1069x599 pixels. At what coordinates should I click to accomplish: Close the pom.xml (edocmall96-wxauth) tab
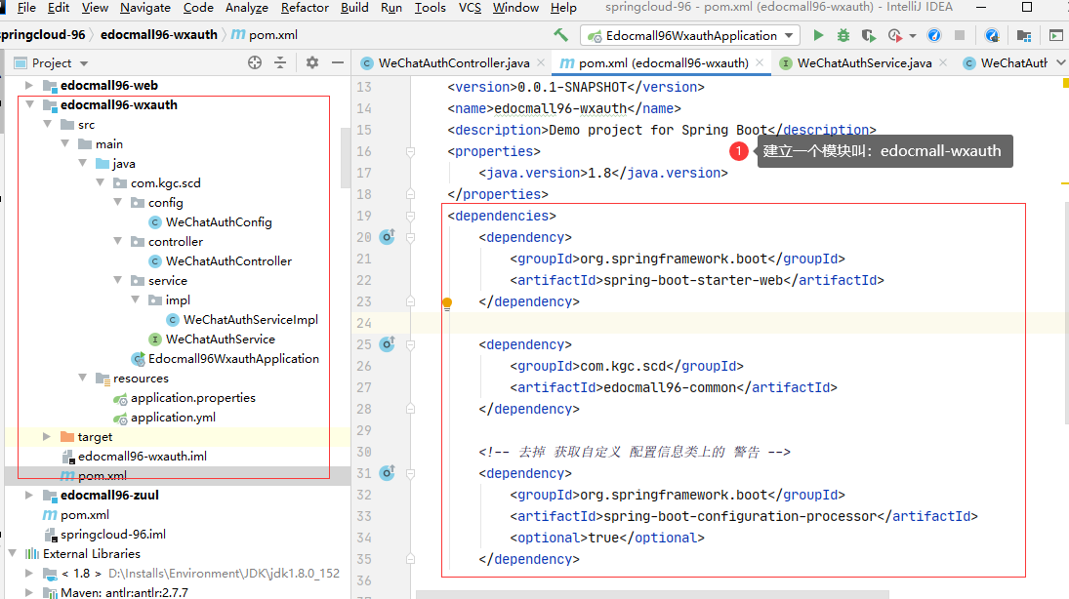(761, 62)
